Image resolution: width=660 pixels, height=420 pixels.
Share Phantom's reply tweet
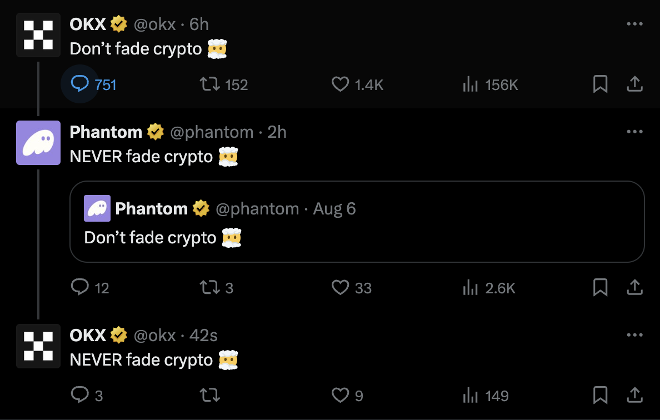pos(635,287)
